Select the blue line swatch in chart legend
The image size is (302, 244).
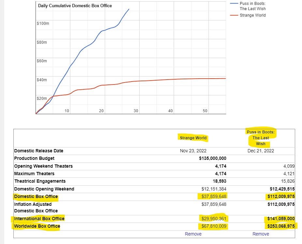pos(234,4)
